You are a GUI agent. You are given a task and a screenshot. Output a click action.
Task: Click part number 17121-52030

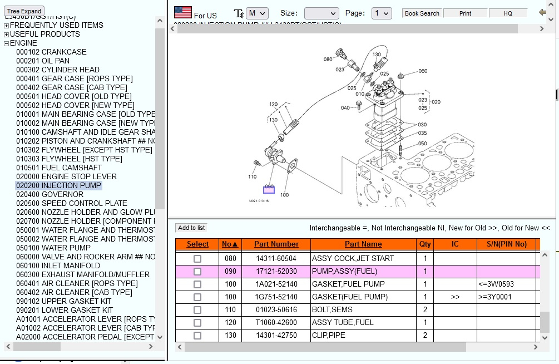276,272
